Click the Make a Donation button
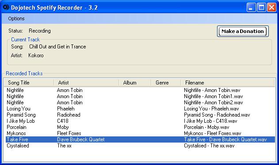The image size is (279, 165). coord(243,31)
